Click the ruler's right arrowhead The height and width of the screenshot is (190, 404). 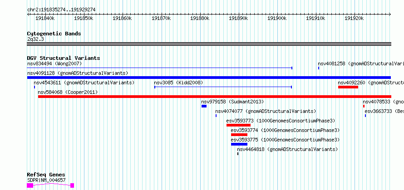(390, 15)
